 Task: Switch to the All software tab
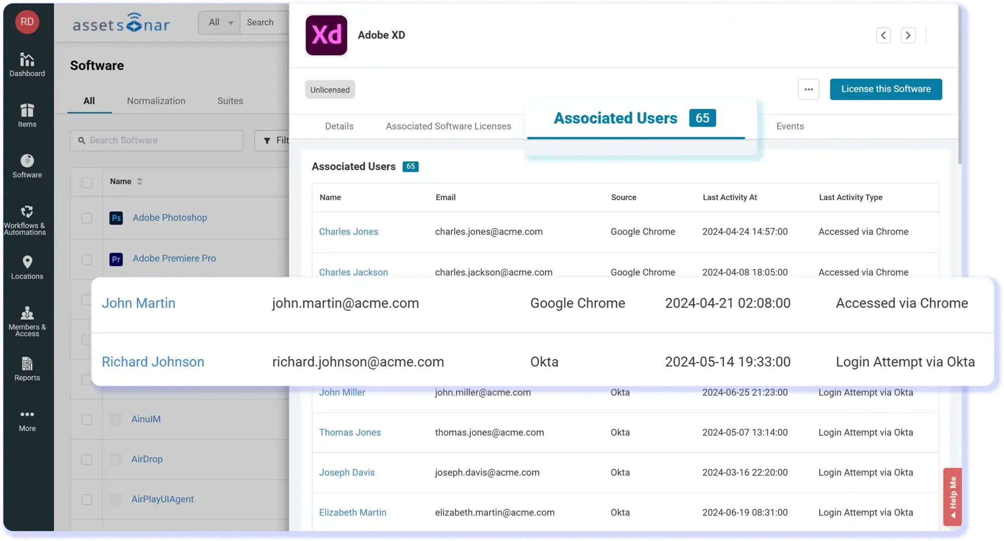coord(89,101)
